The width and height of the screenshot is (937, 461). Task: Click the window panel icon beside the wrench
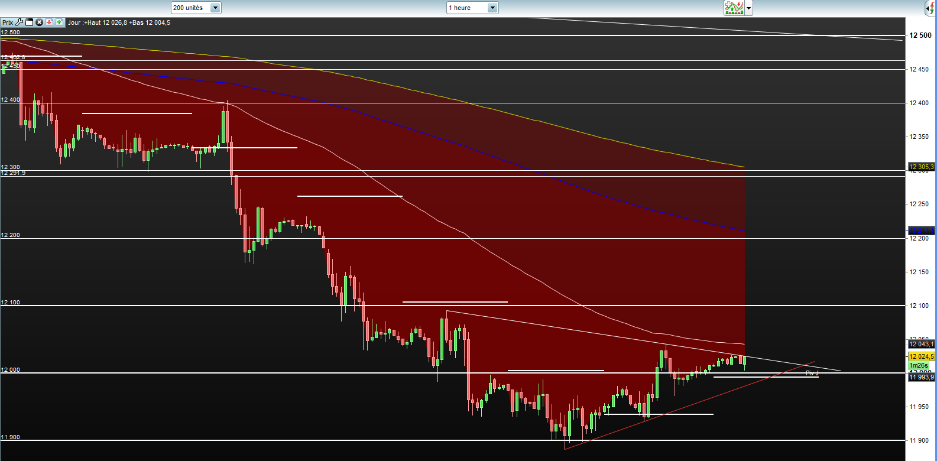coord(30,22)
